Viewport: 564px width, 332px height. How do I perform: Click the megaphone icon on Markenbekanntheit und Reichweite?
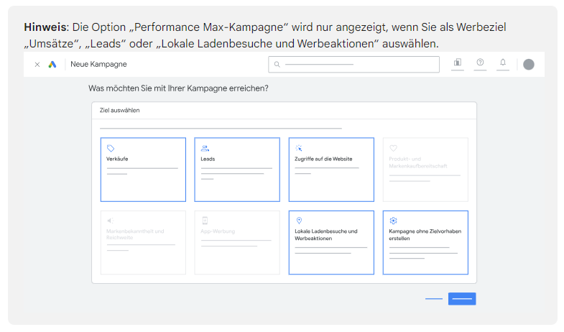[111, 221]
